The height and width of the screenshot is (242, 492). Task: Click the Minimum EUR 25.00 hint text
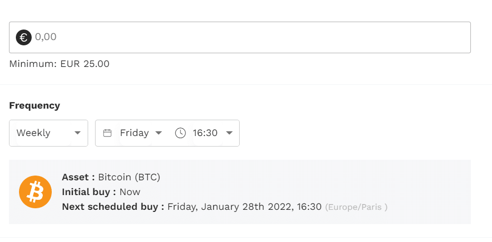tap(59, 64)
